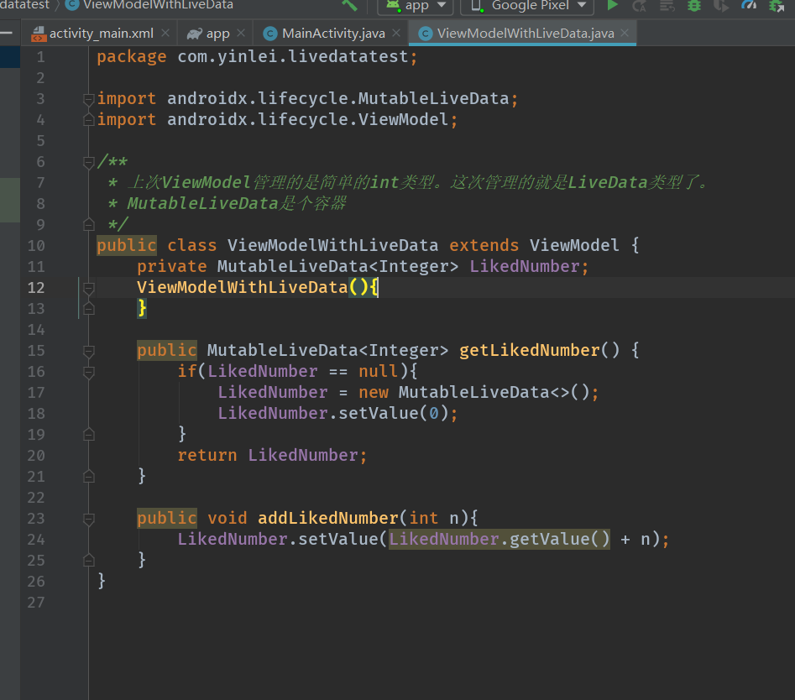
Task: Close the app tab with its x
Action: click(241, 33)
